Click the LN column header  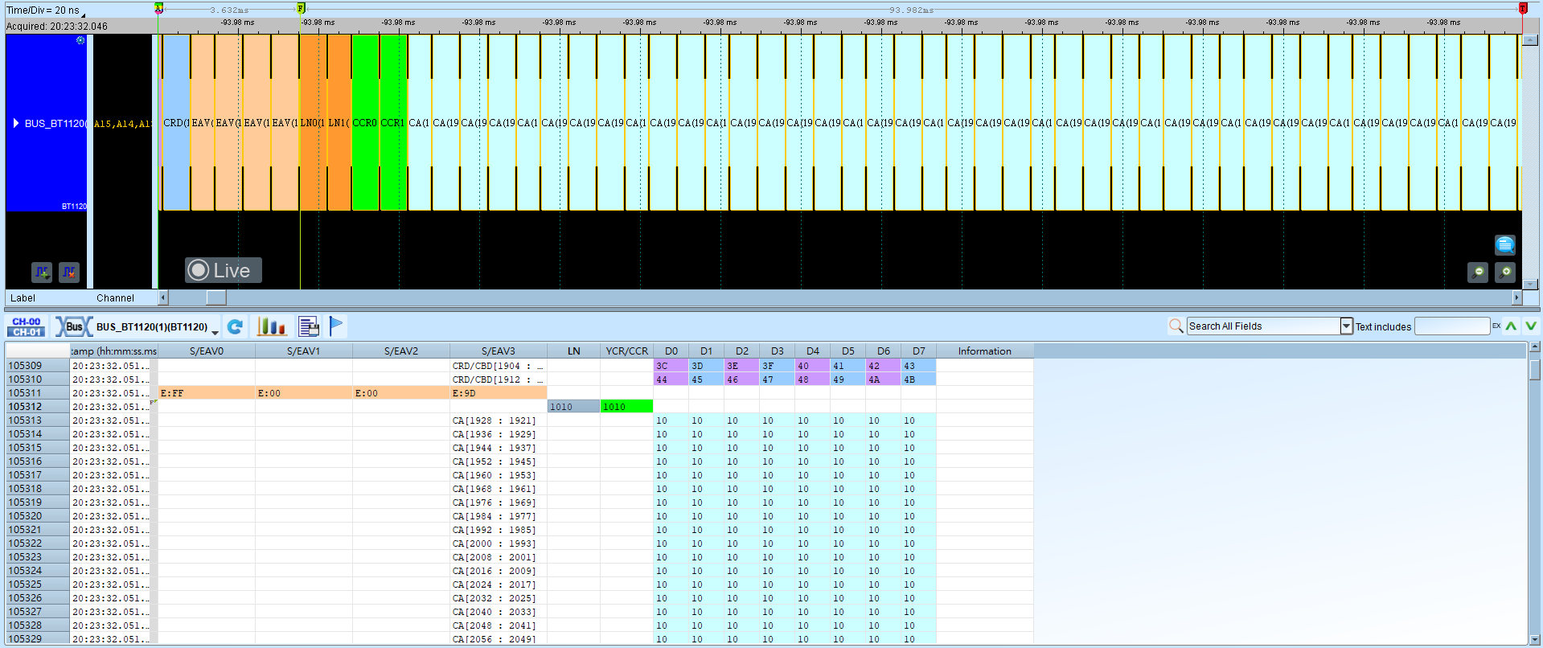coord(573,351)
